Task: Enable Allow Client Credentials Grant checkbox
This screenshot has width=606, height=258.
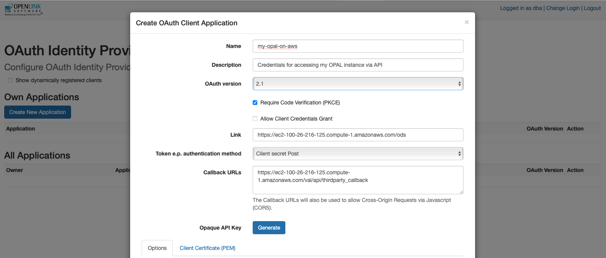Action: 255,119
